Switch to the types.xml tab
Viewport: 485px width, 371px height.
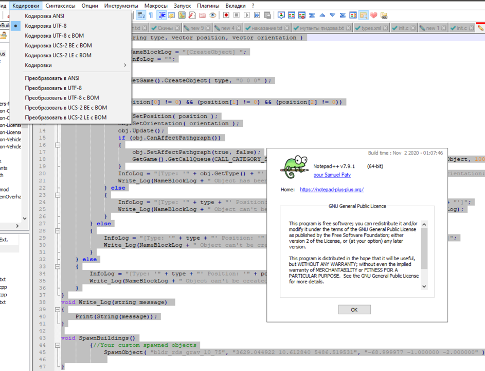(x=371, y=28)
